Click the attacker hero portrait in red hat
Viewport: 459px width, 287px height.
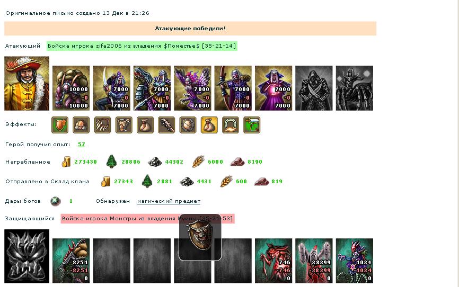tap(27, 84)
